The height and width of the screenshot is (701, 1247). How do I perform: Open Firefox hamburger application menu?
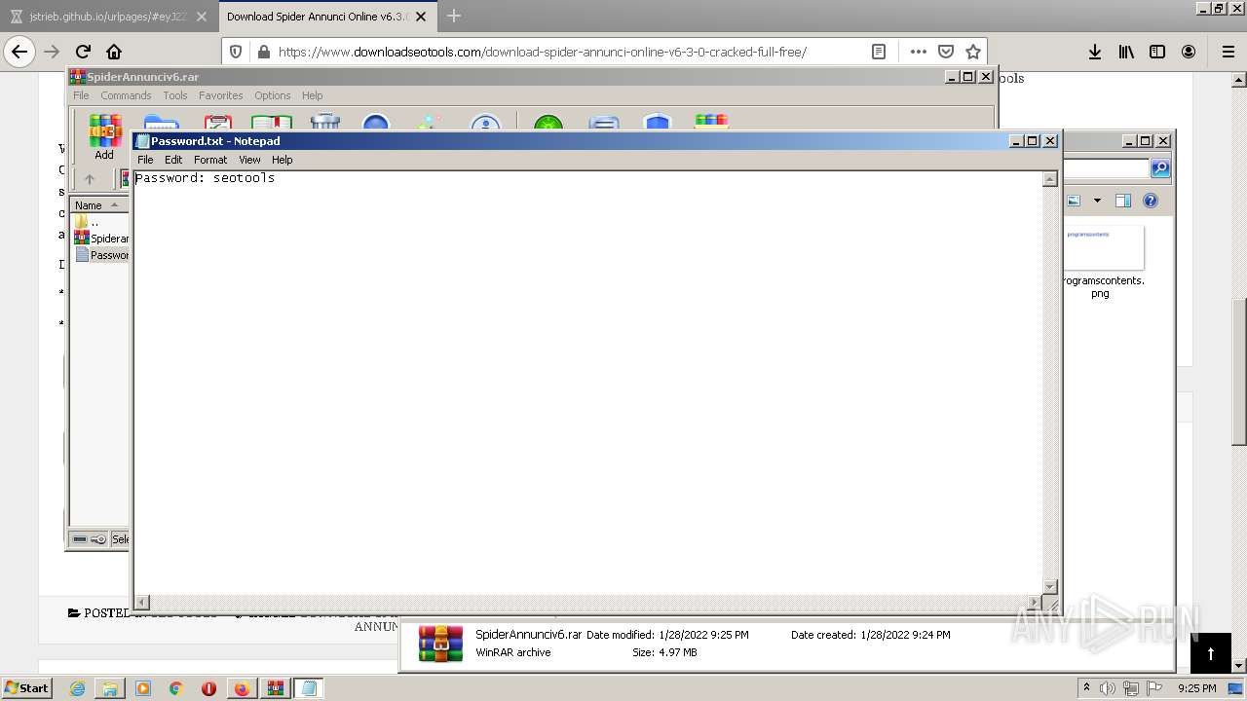point(1228,52)
